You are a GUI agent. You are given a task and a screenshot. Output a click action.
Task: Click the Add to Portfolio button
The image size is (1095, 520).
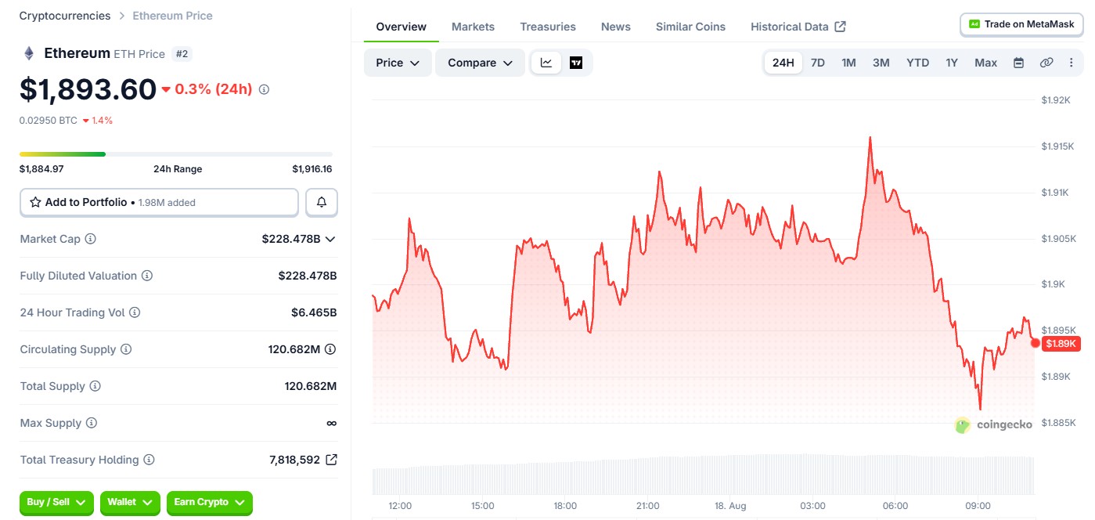point(159,202)
